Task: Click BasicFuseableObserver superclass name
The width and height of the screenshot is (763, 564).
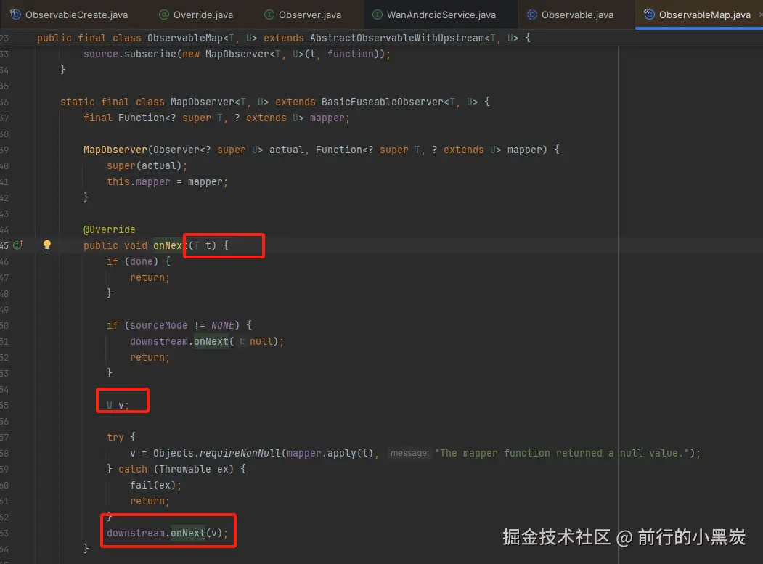Action: (382, 102)
